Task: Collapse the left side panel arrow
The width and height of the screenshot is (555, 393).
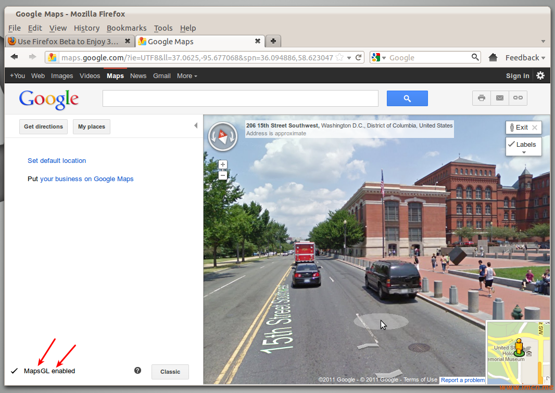Action: coord(196,125)
